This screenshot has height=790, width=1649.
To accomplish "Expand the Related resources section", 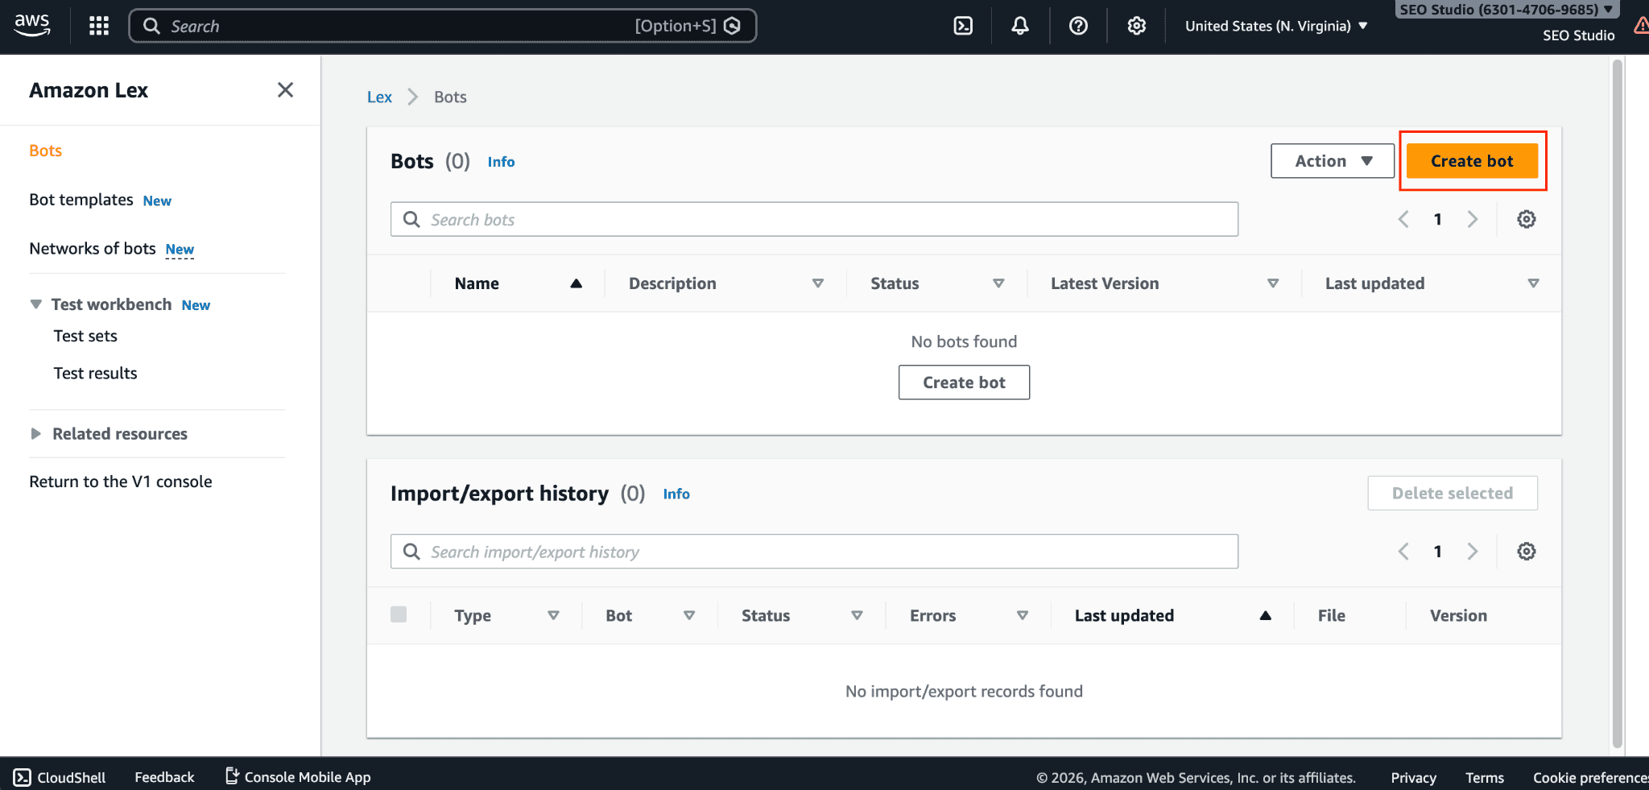I will pyautogui.click(x=35, y=433).
